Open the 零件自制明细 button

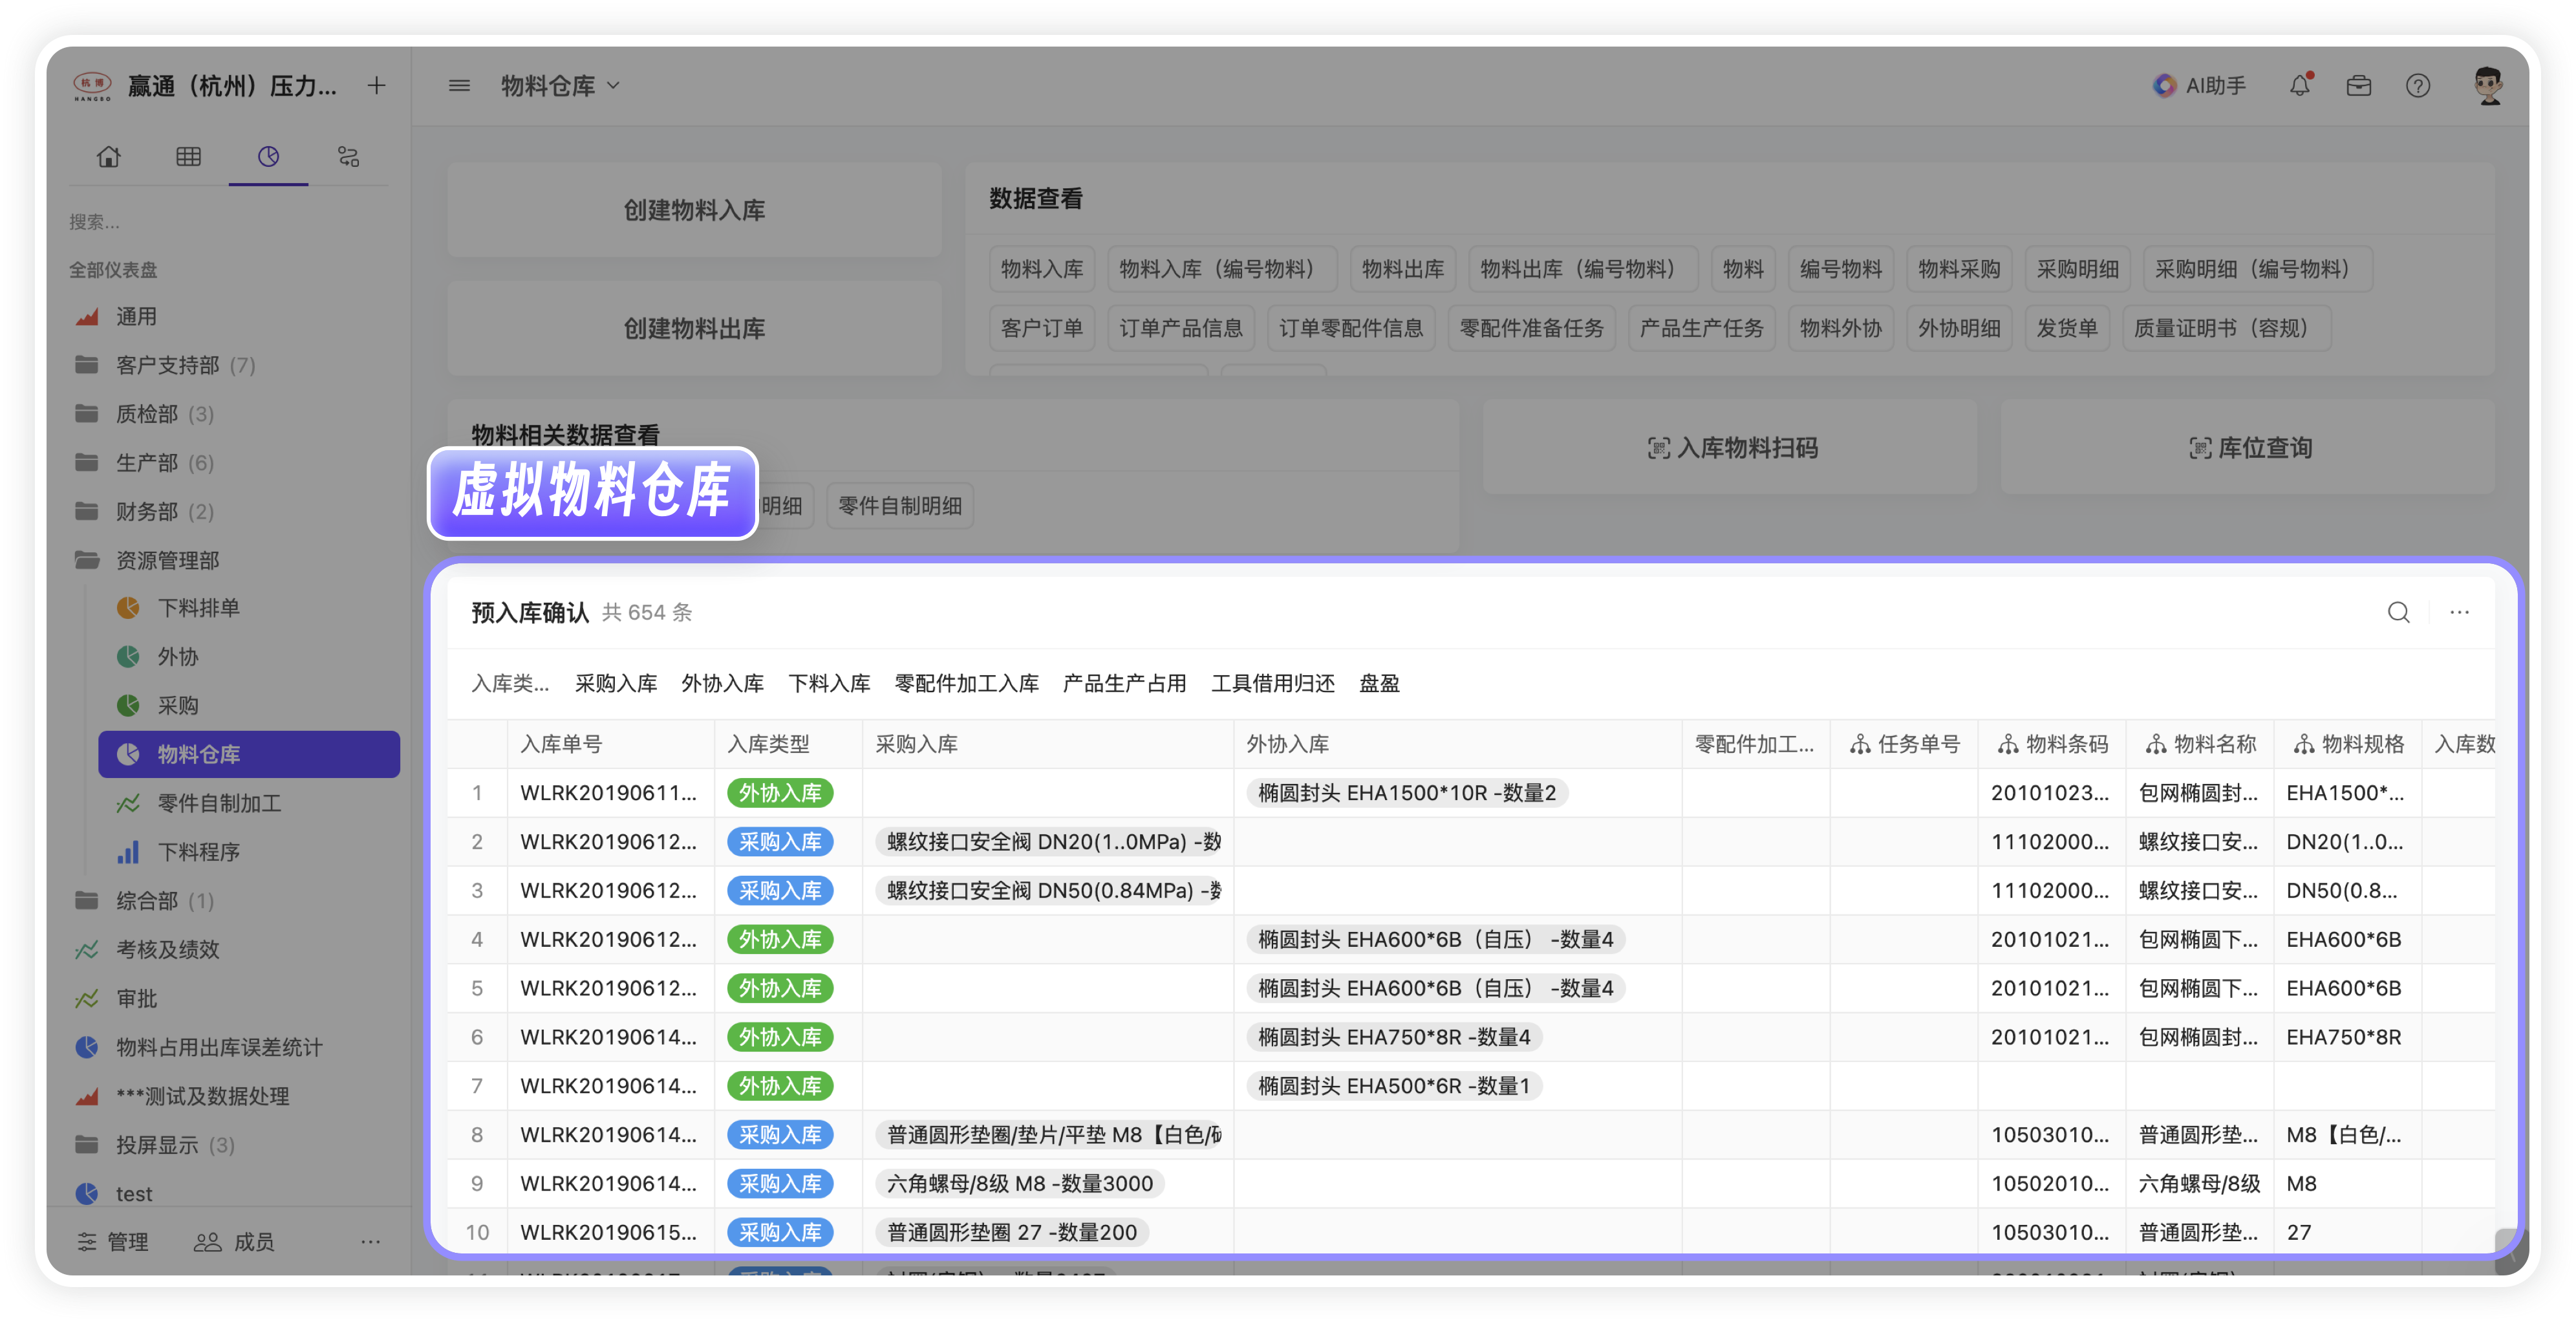pos(900,506)
